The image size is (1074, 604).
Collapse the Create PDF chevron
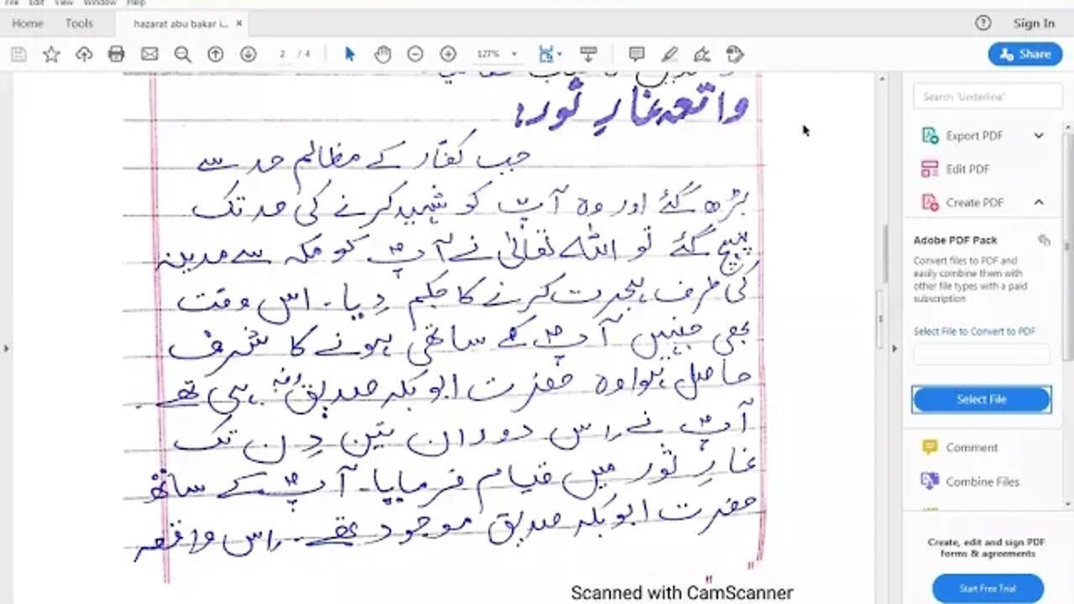click(x=1039, y=202)
